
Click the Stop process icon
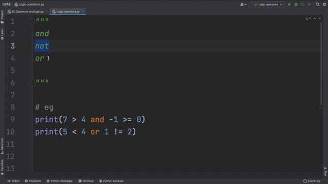pos(310,5)
